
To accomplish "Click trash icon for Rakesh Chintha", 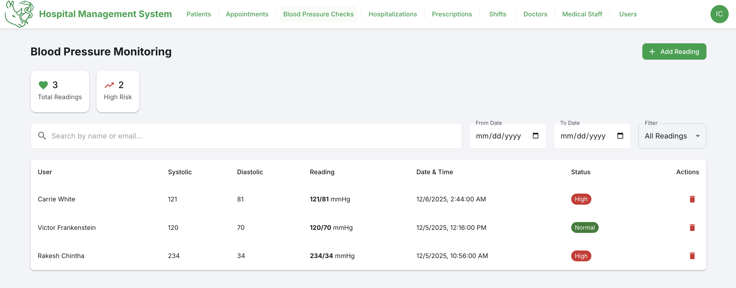I will coord(692,256).
